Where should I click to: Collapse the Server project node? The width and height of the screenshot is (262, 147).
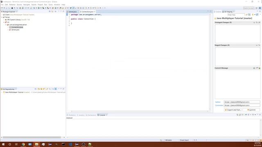click(x=2, y=17)
